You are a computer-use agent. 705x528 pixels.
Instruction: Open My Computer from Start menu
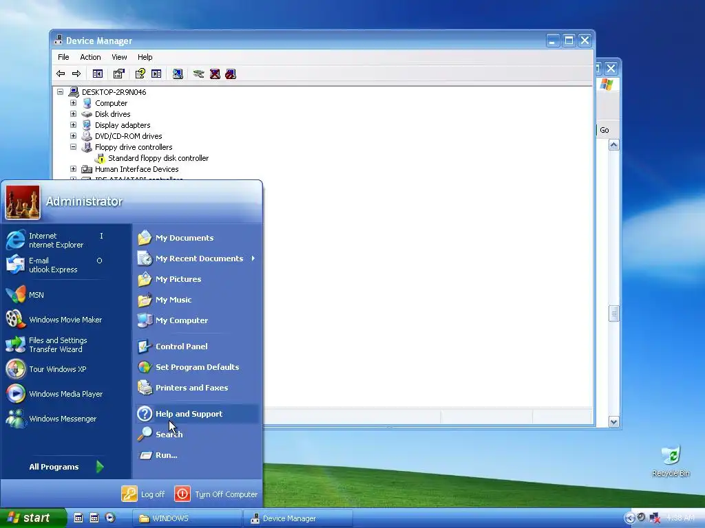(197, 320)
